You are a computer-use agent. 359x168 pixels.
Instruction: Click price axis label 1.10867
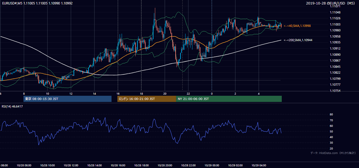pos(335,61)
